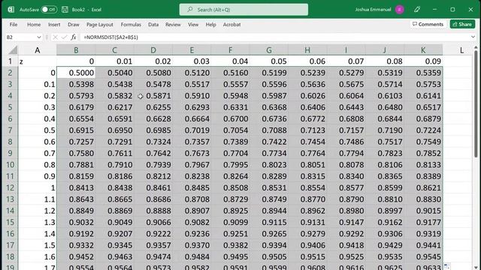Viewport: 481px width, 270px height.
Task: Click the vertical scrollbar thumb
Action: point(476,104)
